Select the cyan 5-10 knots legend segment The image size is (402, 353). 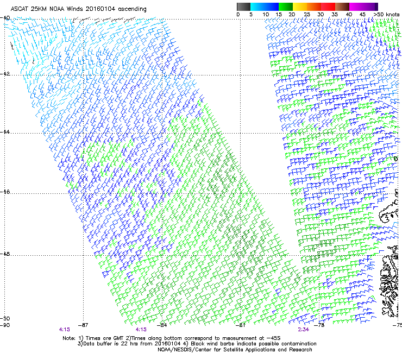[x=257, y=7]
